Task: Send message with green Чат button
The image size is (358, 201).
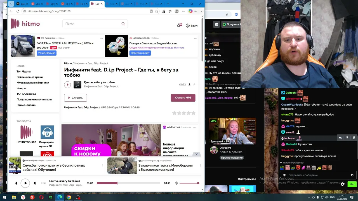Action: pyautogui.click(x=352, y=184)
